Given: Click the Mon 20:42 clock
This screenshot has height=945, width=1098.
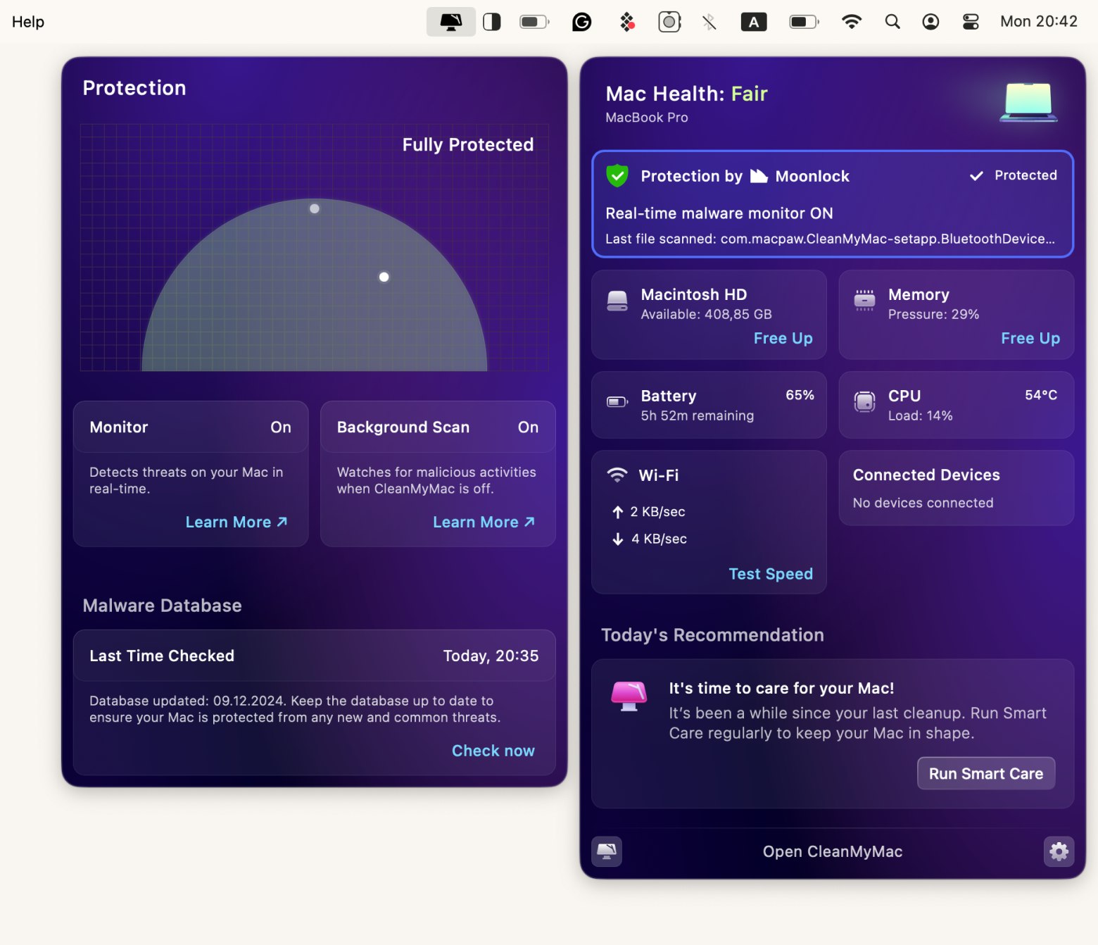Looking at the screenshot, I should (1039, 21).
